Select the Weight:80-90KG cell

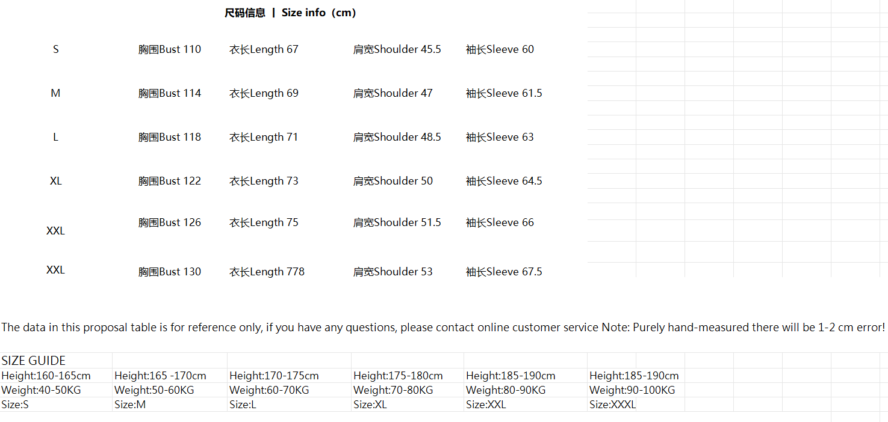coord(506,390)
